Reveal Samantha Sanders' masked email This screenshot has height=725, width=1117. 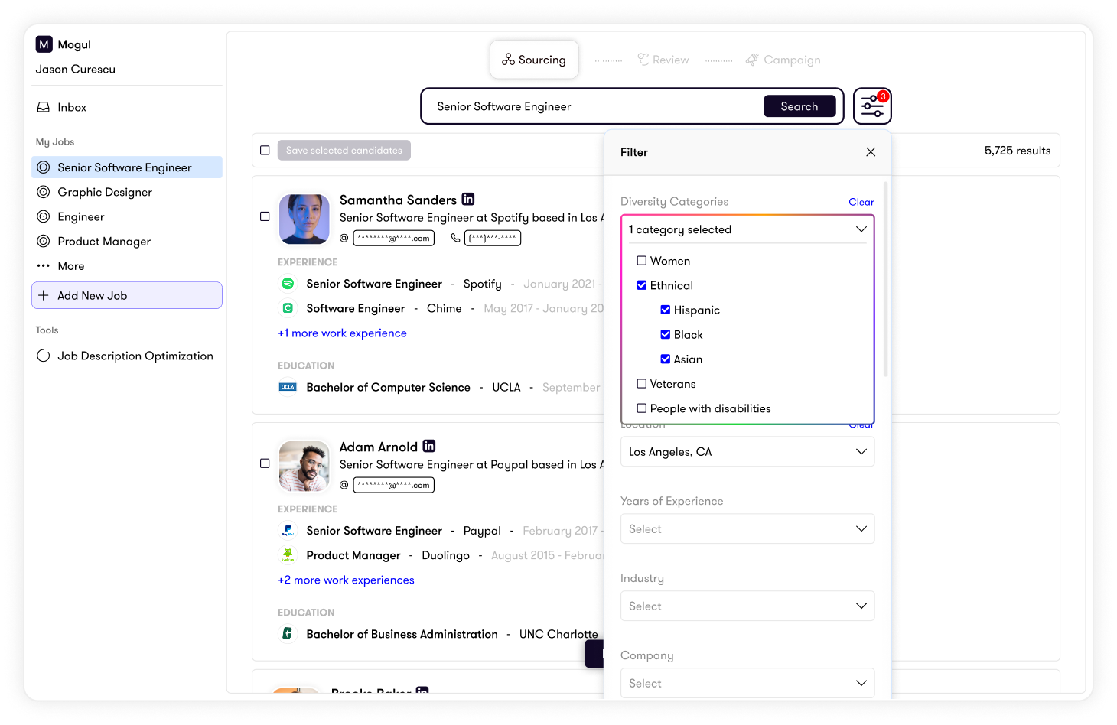[394, 238]
